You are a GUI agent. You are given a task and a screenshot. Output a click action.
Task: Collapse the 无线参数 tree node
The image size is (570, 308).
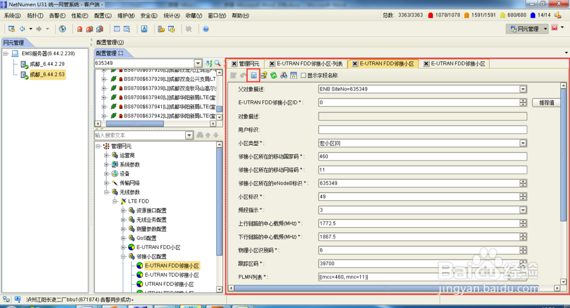click(x=106, y=192)
